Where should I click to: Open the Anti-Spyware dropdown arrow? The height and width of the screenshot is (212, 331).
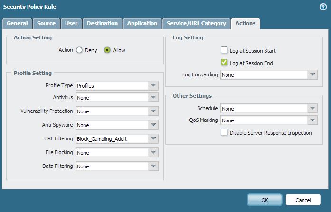click(153, 125)
